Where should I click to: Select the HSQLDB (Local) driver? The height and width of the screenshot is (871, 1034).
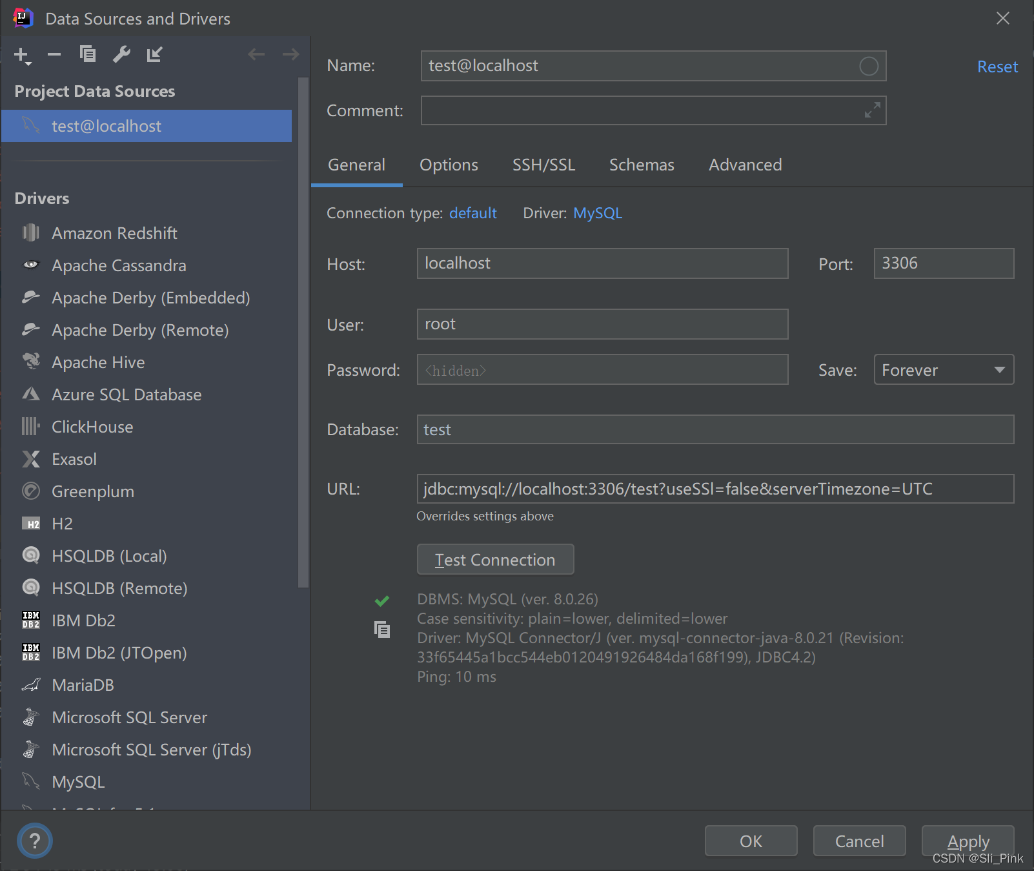click(x=147, y=556)
